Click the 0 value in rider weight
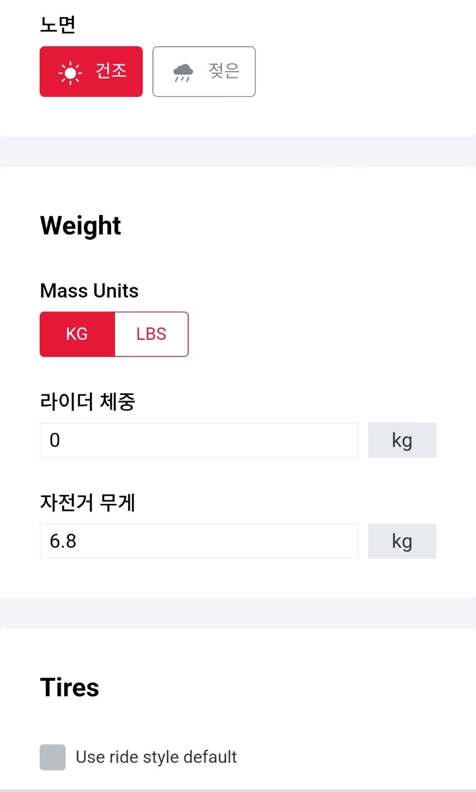This screenshot has width=476, height=792. [54, 440]
